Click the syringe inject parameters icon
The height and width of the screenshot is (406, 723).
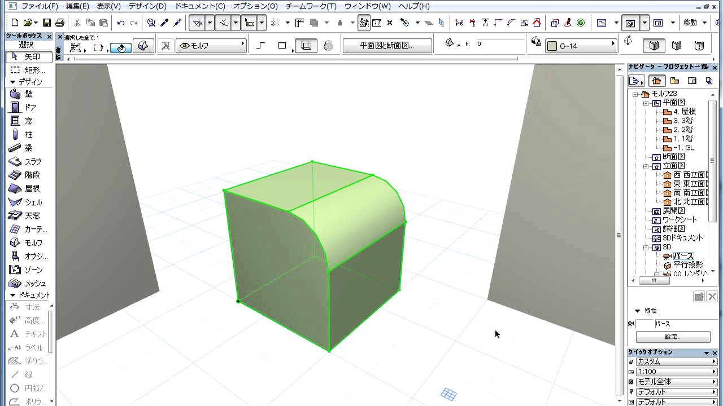177,23
